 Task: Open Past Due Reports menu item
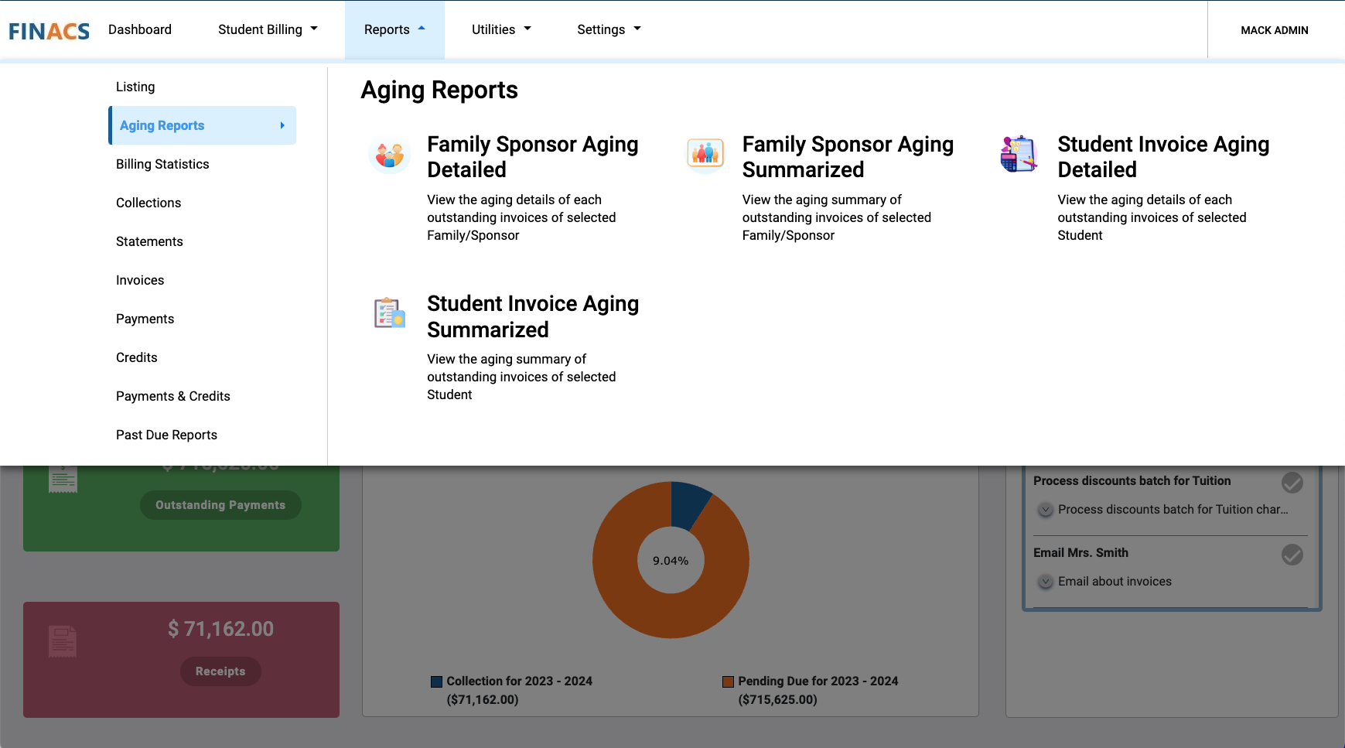tap(166, 435)
